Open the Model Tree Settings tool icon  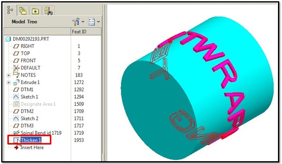[76, 22]
